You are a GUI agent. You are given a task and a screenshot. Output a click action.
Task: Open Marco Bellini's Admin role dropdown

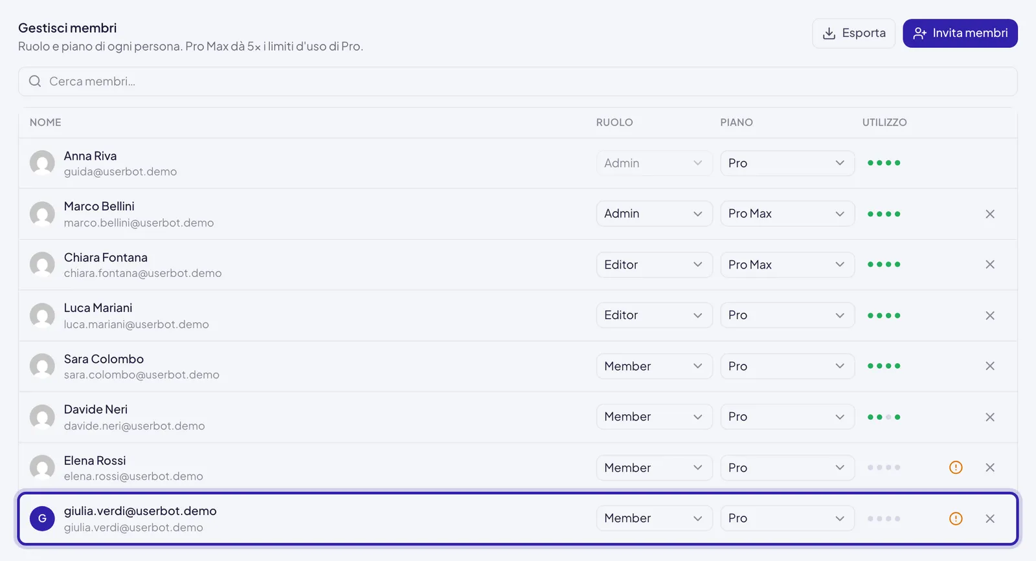654,214
